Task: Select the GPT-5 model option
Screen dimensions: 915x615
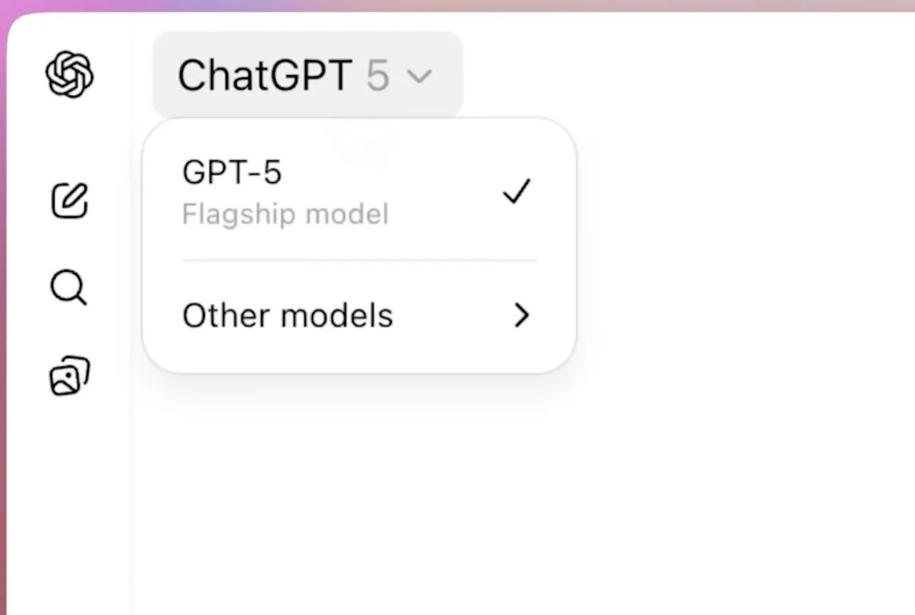Action: pos(232,173)
